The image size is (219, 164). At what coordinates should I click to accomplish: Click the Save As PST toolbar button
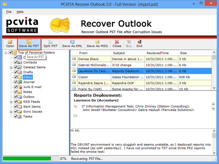click(x=29, y=44)
